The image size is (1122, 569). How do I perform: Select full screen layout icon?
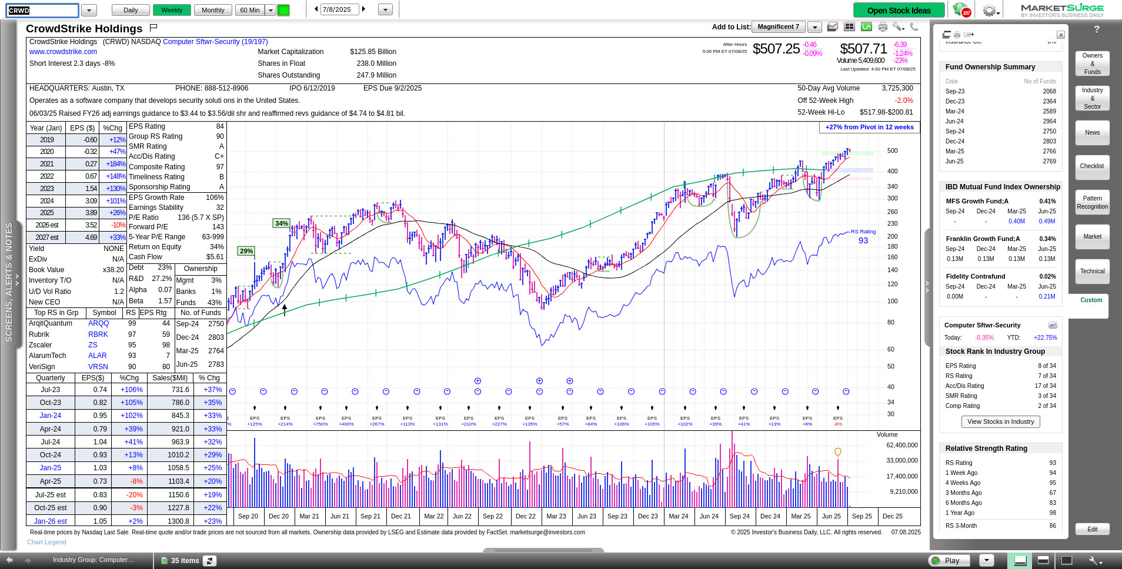1066,561
